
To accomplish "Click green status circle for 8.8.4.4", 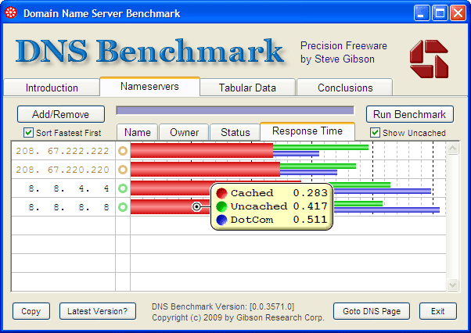I will 123,188.
